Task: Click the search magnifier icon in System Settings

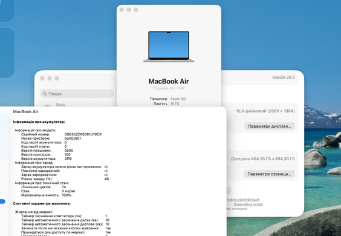Action: (45, 94)
